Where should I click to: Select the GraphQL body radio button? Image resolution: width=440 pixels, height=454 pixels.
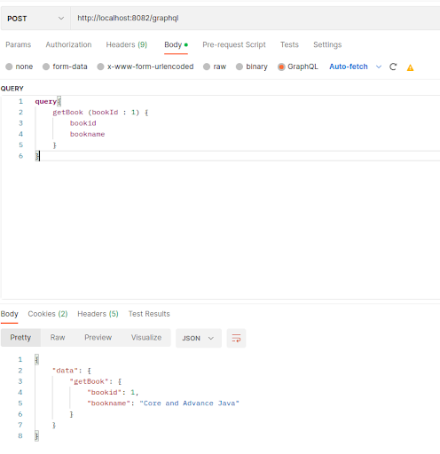pyautogui.click(x=281, y=67)
